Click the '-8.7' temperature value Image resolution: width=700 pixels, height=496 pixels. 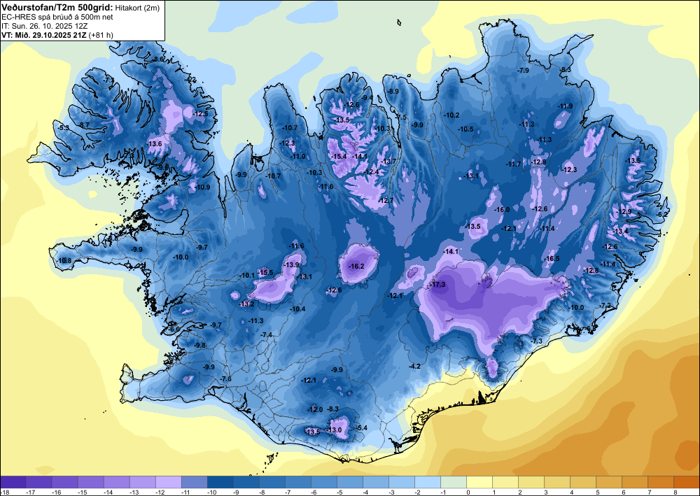point(83,125)
